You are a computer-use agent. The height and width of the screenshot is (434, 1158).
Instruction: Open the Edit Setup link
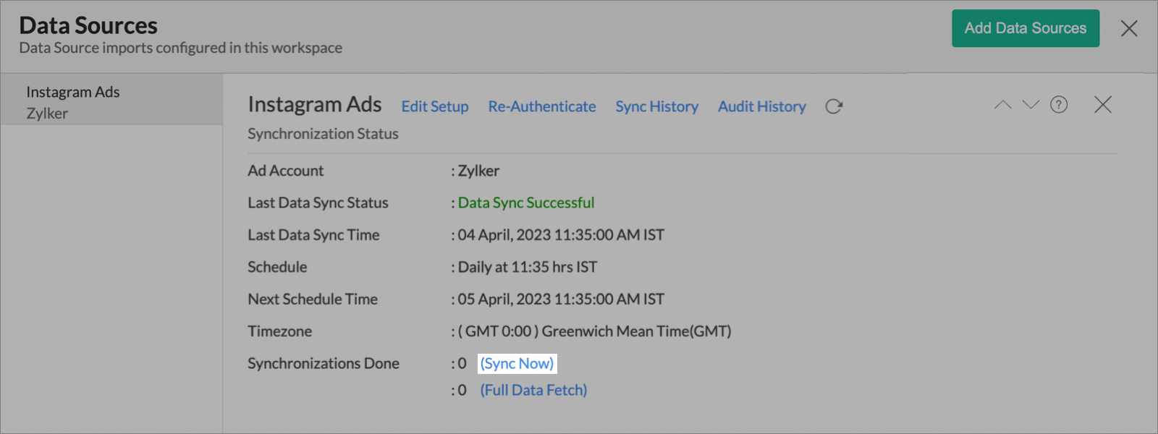pos(435,106)
